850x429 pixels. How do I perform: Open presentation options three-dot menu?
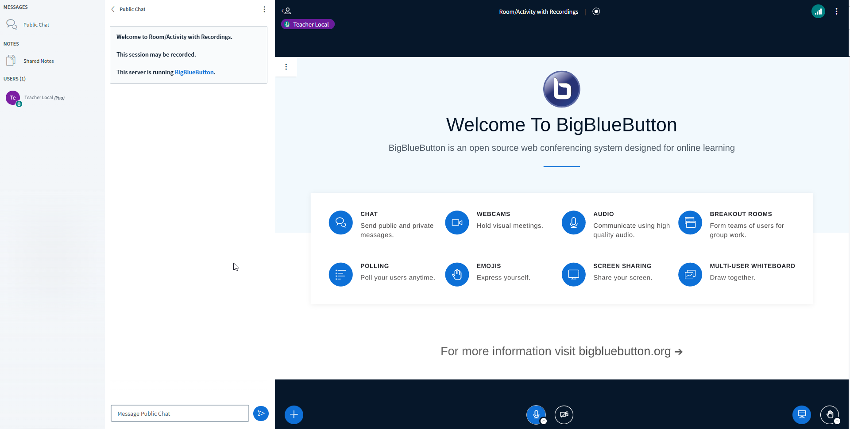tap(286, 67)
